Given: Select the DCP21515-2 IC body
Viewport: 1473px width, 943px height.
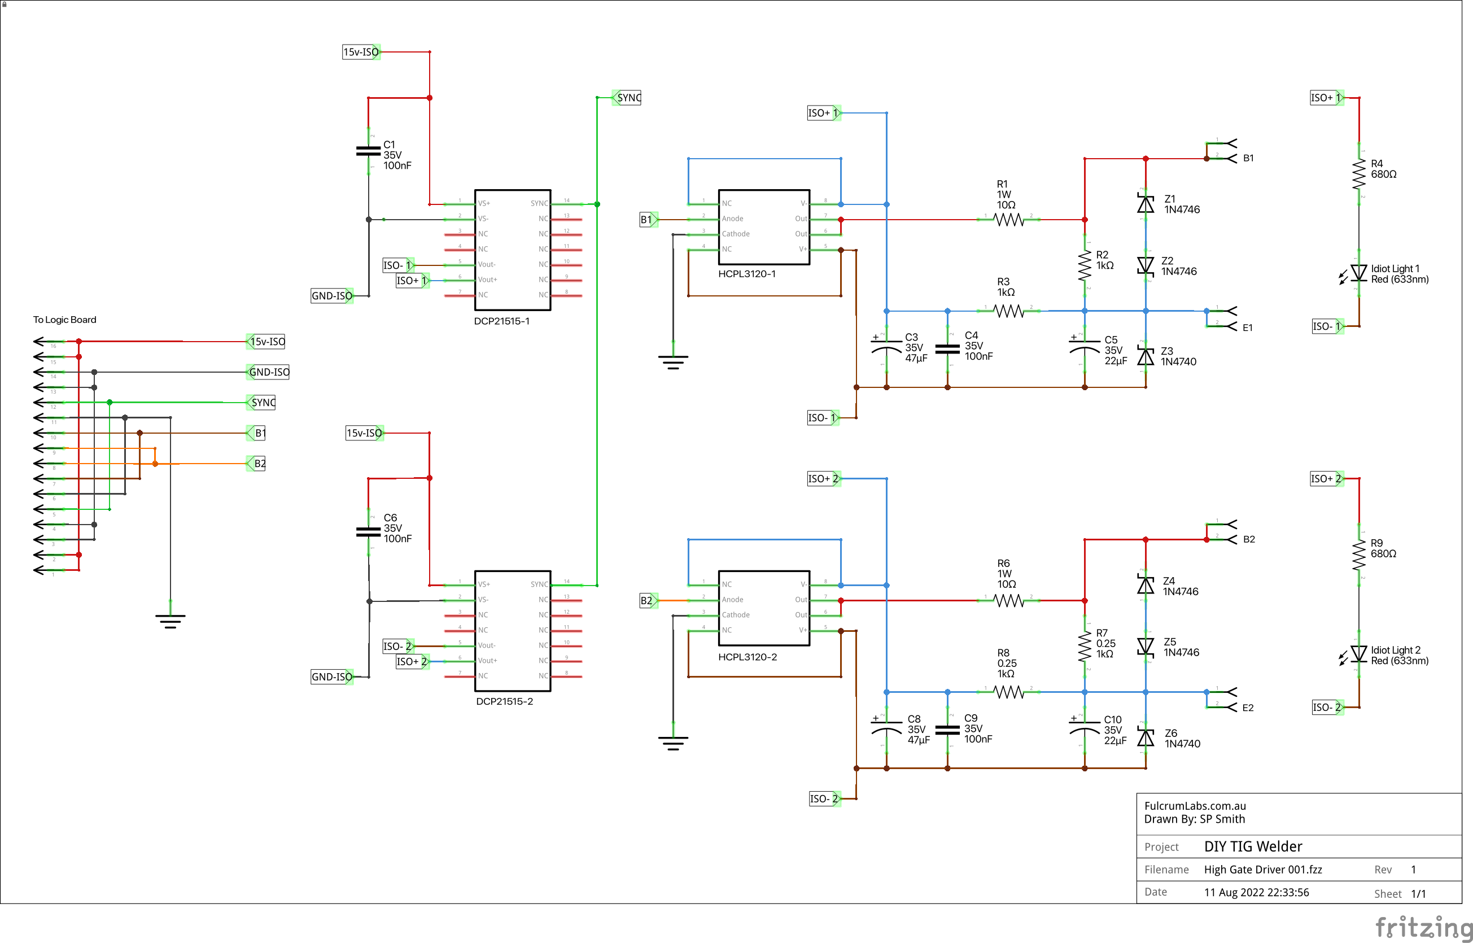Looking at the screenshot, I should [x=513, y=631].
